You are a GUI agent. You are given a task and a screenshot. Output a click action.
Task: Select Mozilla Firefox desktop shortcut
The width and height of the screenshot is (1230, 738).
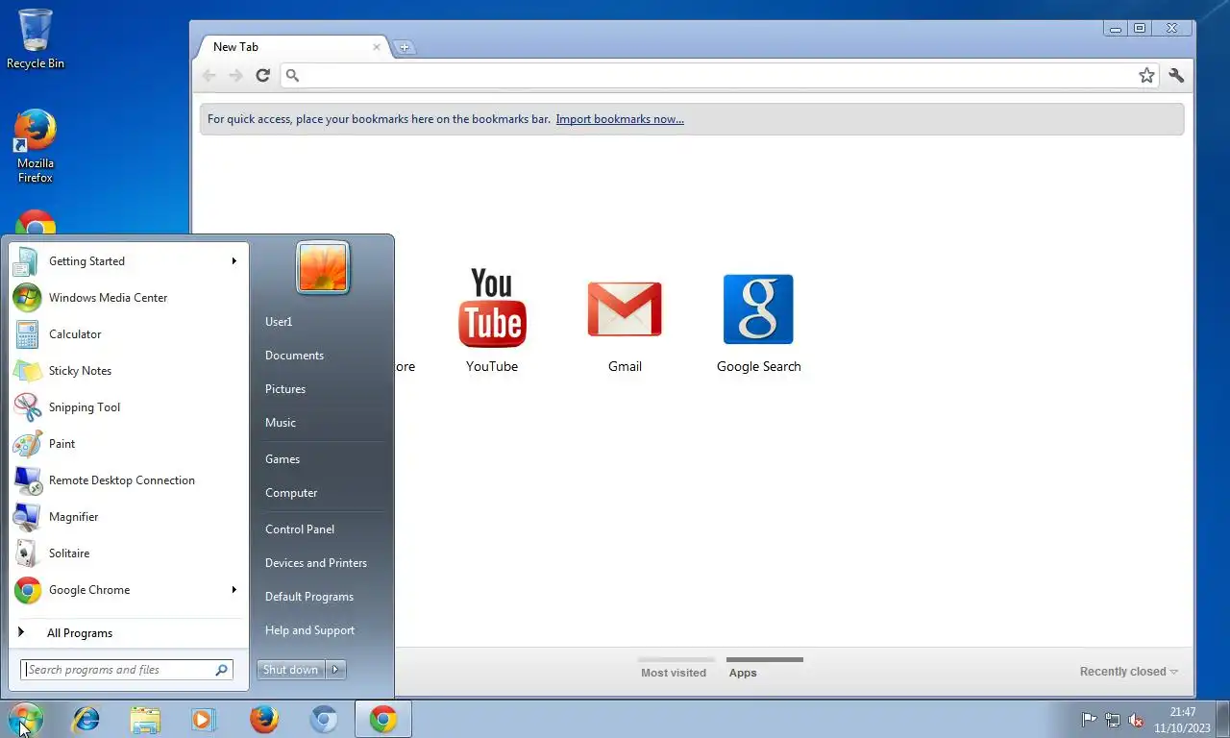click(36, 146)
